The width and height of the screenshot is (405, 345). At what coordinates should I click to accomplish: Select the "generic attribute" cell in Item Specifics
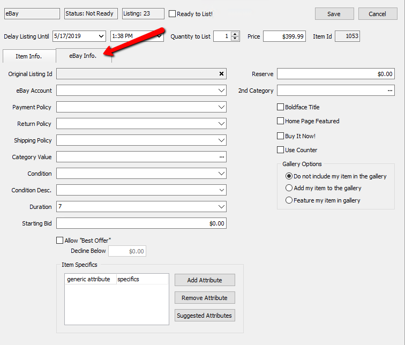(90, 279)
